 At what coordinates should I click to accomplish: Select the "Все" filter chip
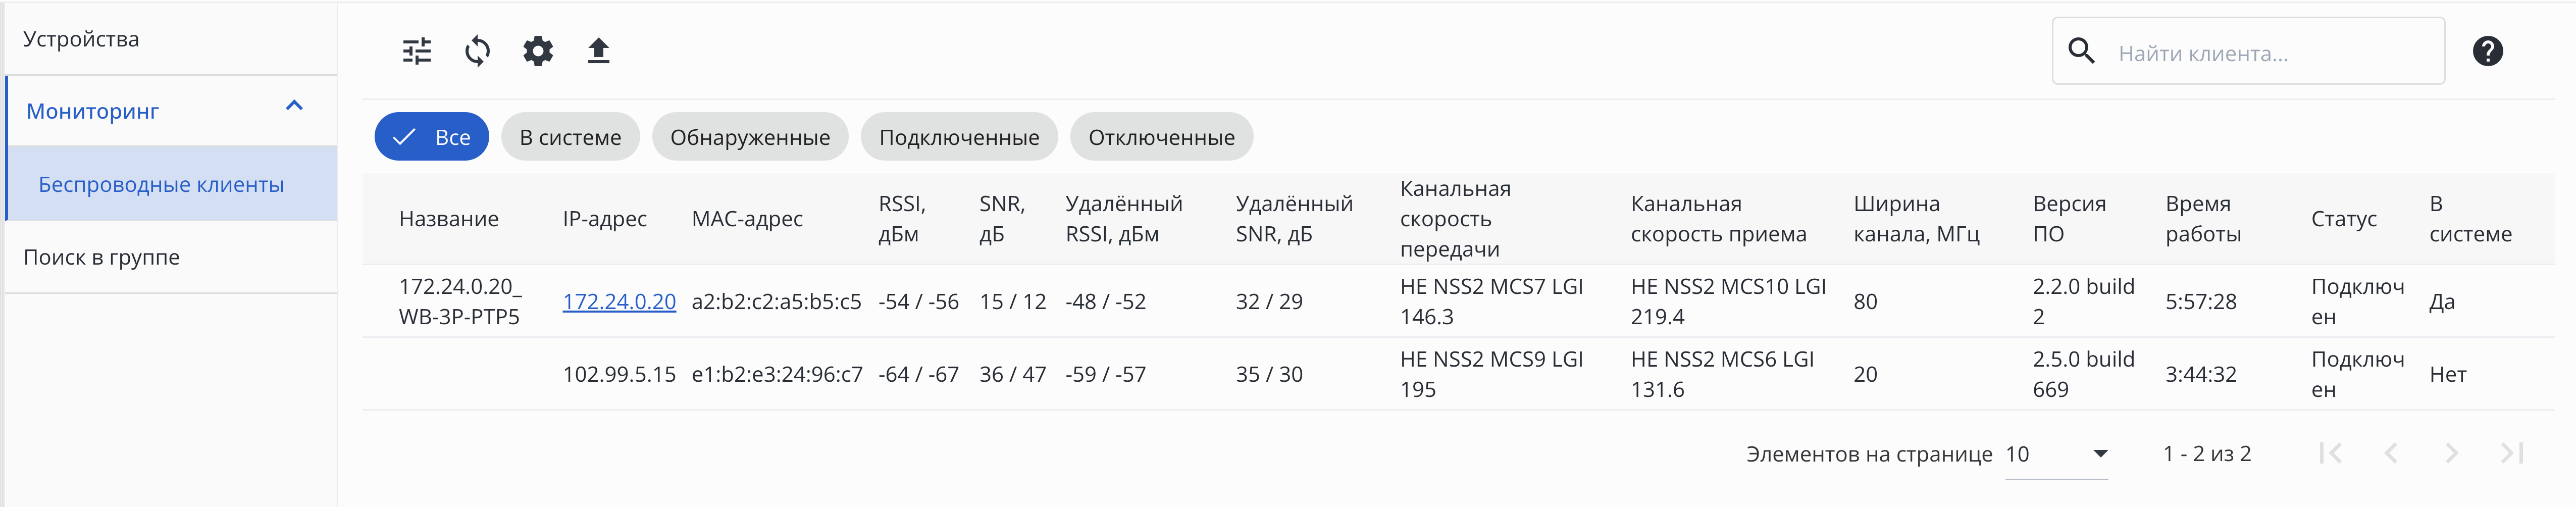tap(432, 137)
